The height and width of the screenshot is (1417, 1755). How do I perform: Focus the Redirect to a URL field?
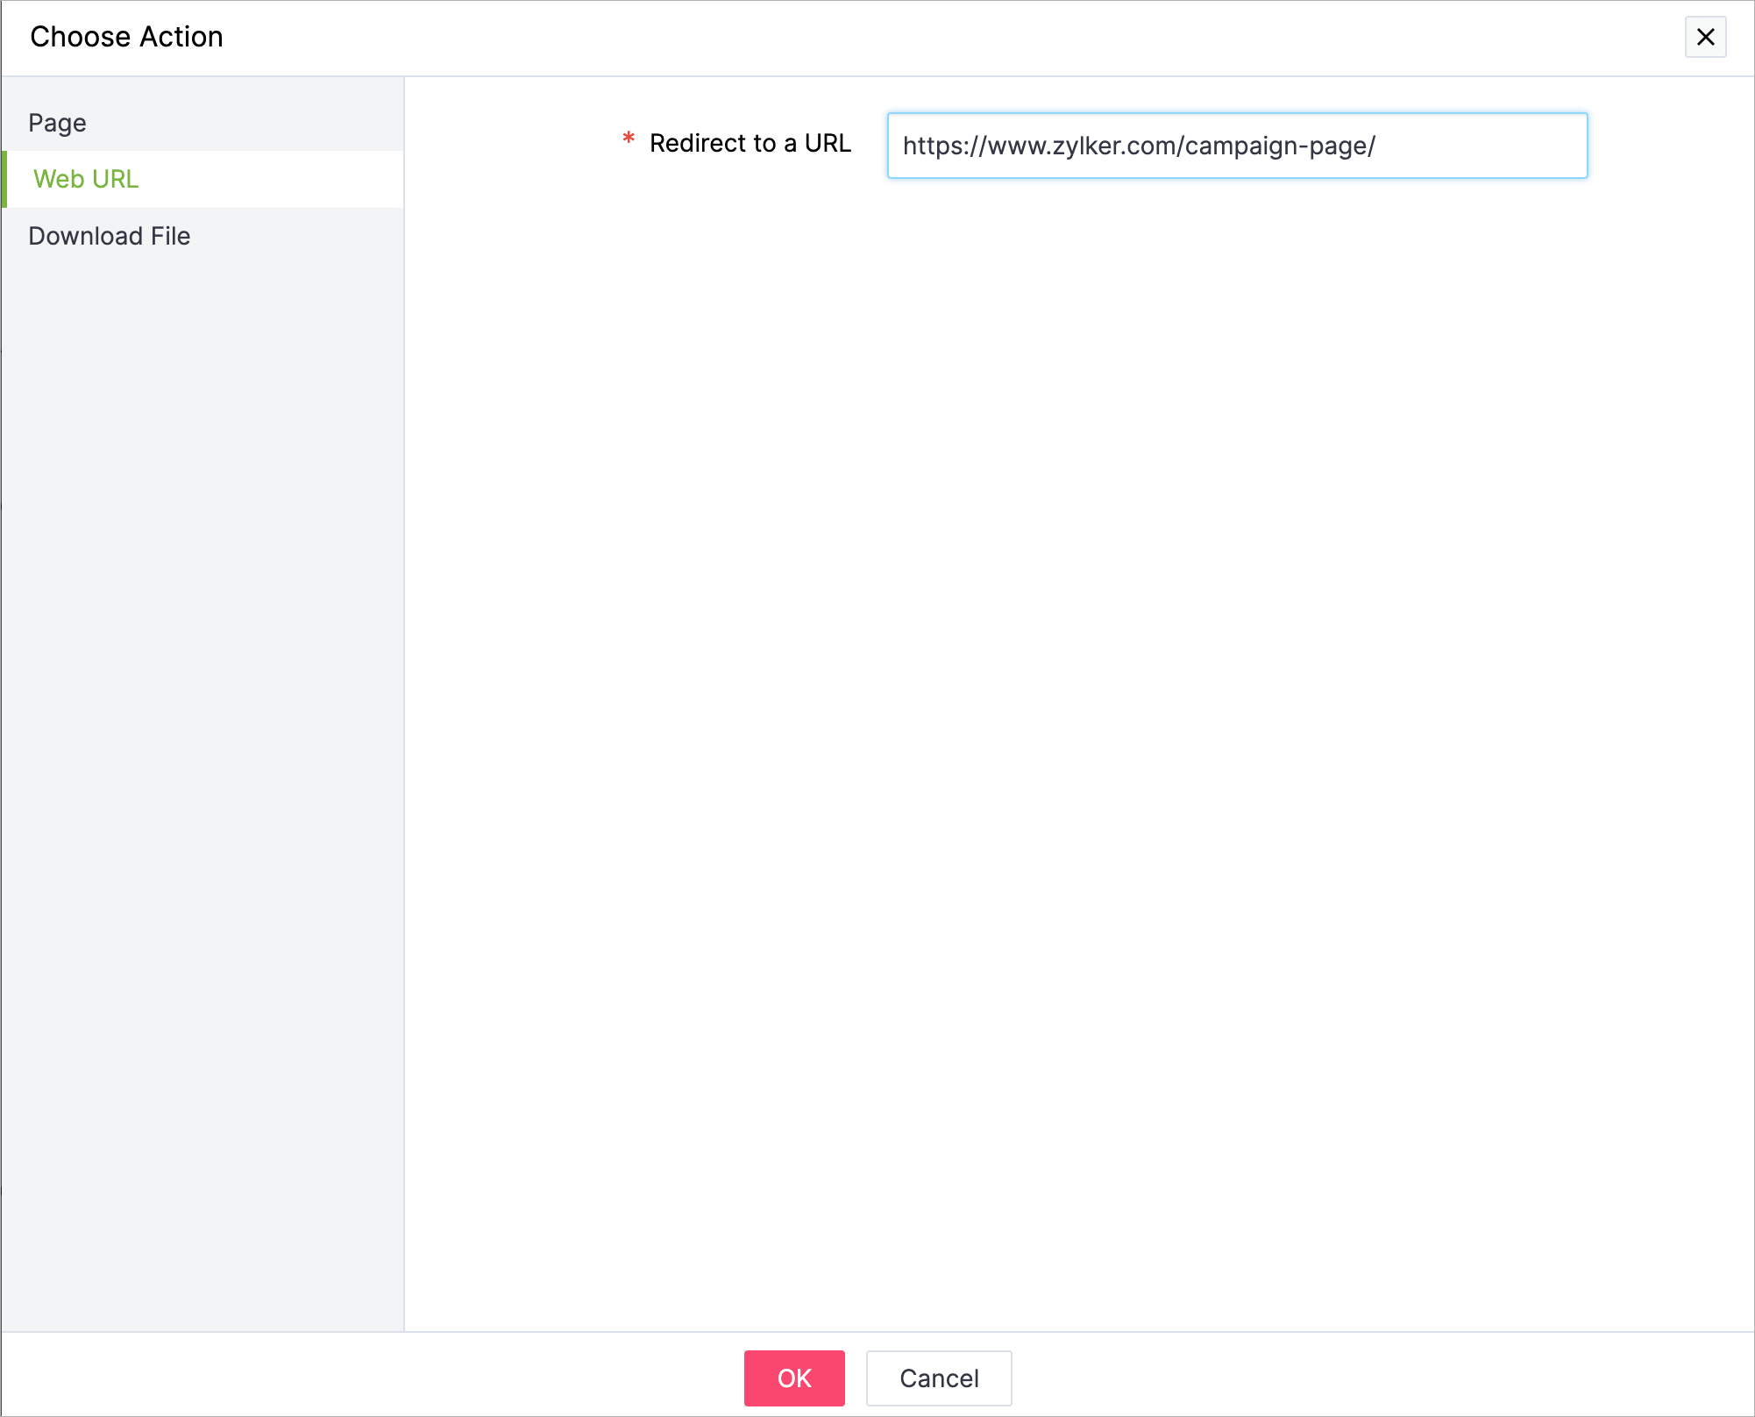pos(1236,146)
